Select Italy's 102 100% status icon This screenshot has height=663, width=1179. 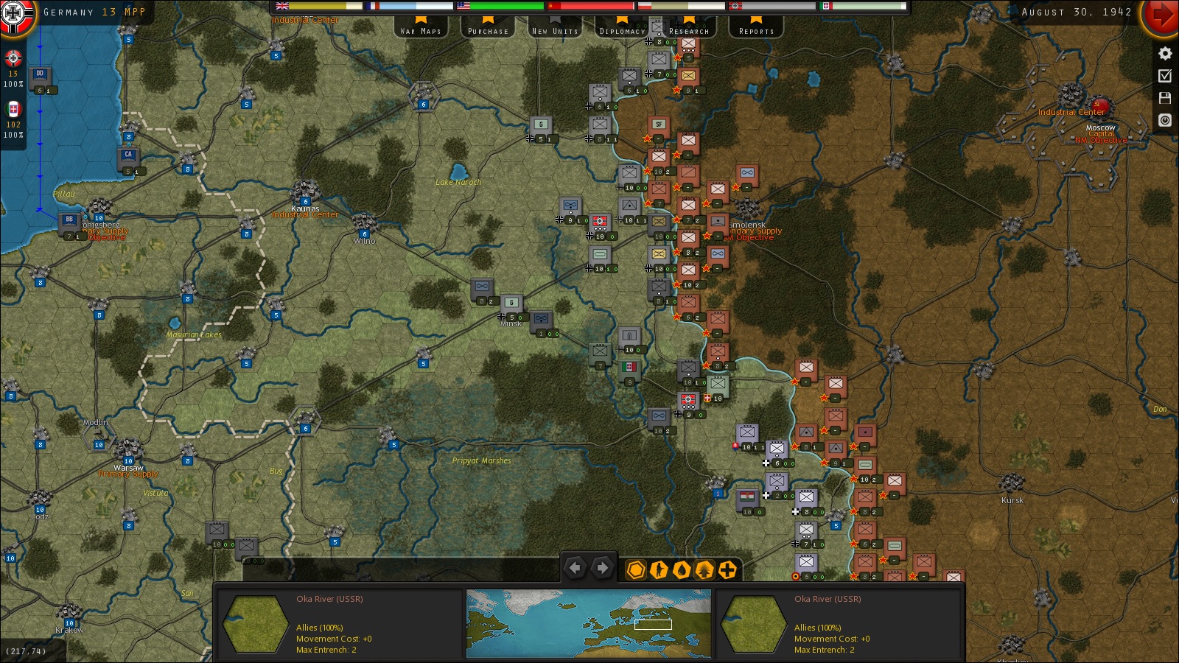coord(13,119)
